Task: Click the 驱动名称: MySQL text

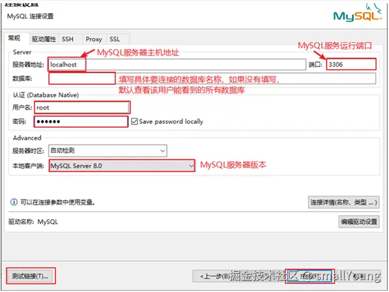Action: [33, 222]
